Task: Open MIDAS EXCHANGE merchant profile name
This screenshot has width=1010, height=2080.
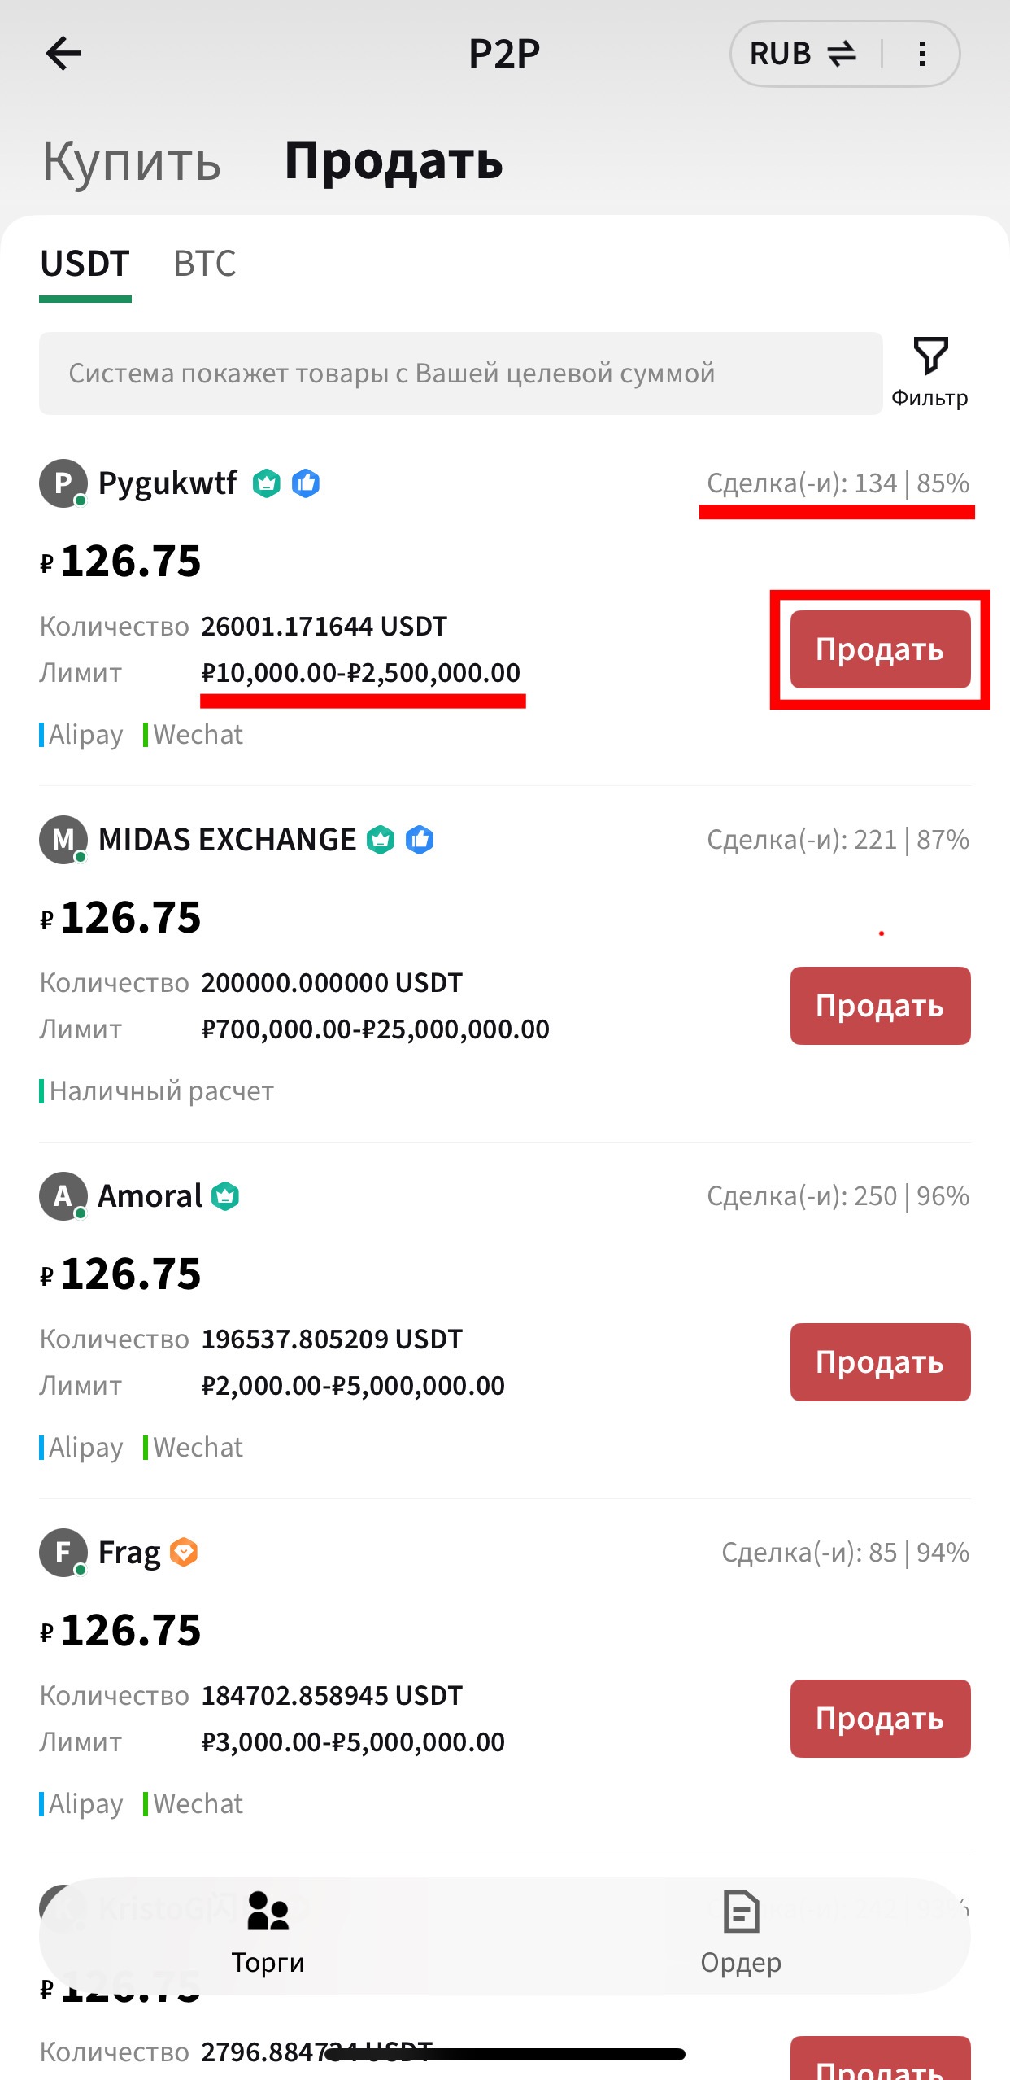Action: (227, 840)
